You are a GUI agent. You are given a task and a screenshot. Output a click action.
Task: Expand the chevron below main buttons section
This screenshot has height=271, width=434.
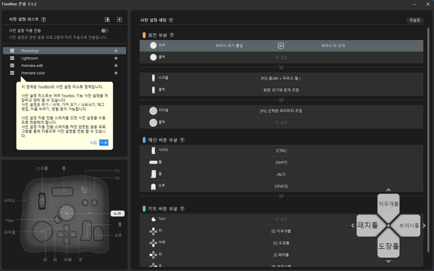point(281,196)
